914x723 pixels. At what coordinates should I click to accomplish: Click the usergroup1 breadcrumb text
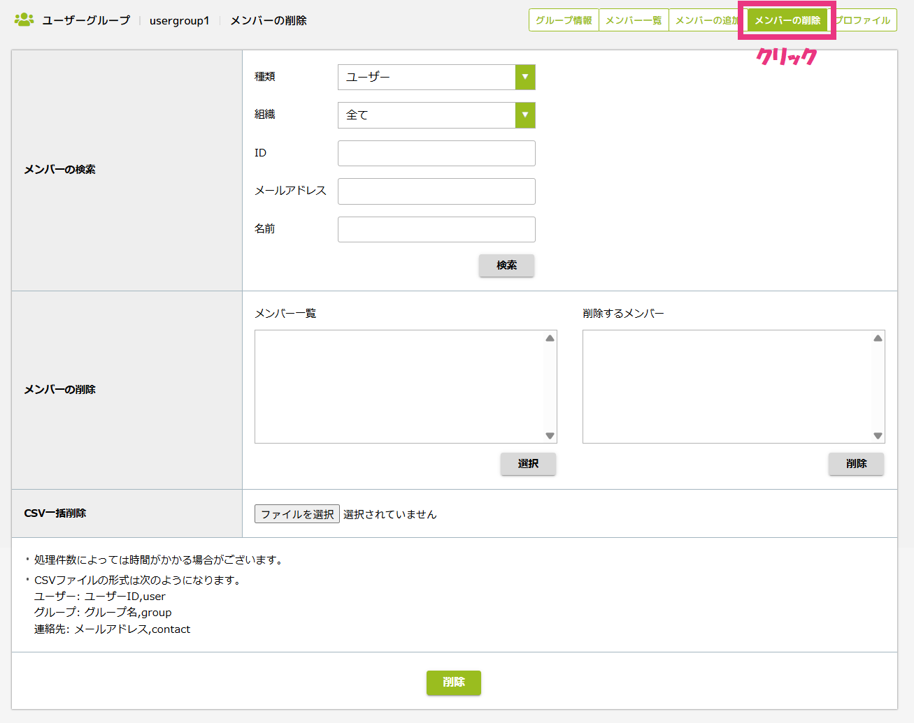[179, 20]
